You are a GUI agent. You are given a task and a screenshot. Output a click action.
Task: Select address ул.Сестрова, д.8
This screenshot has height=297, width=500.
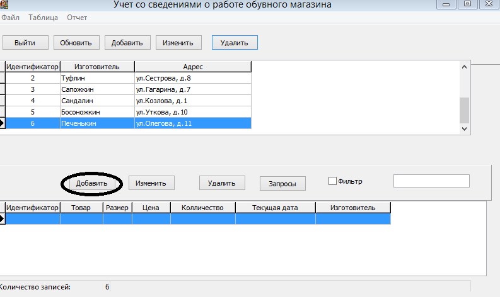tap(193, 78)
